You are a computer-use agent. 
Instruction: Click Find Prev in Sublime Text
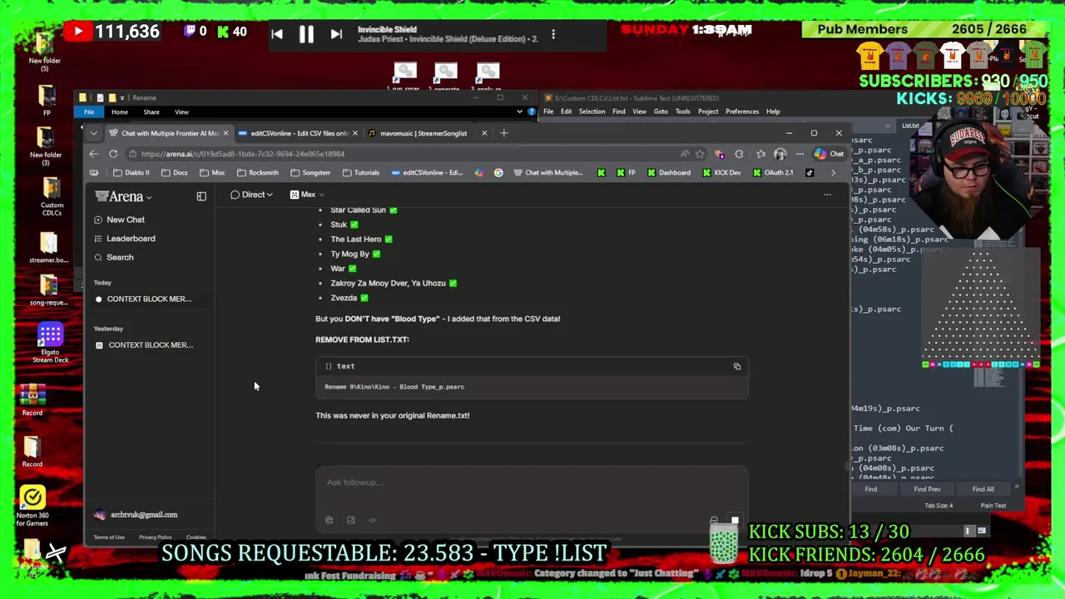coord(927,489)
